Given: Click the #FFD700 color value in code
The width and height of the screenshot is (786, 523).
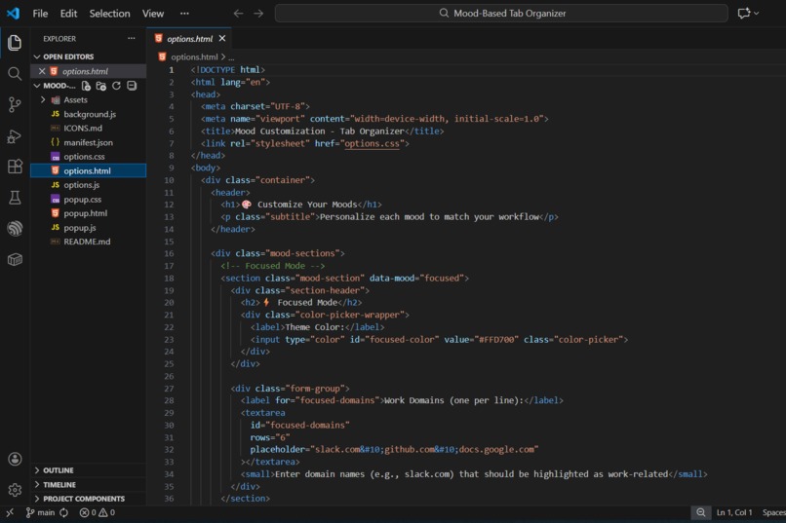Looking at the screenshot, I should (496, 339).
